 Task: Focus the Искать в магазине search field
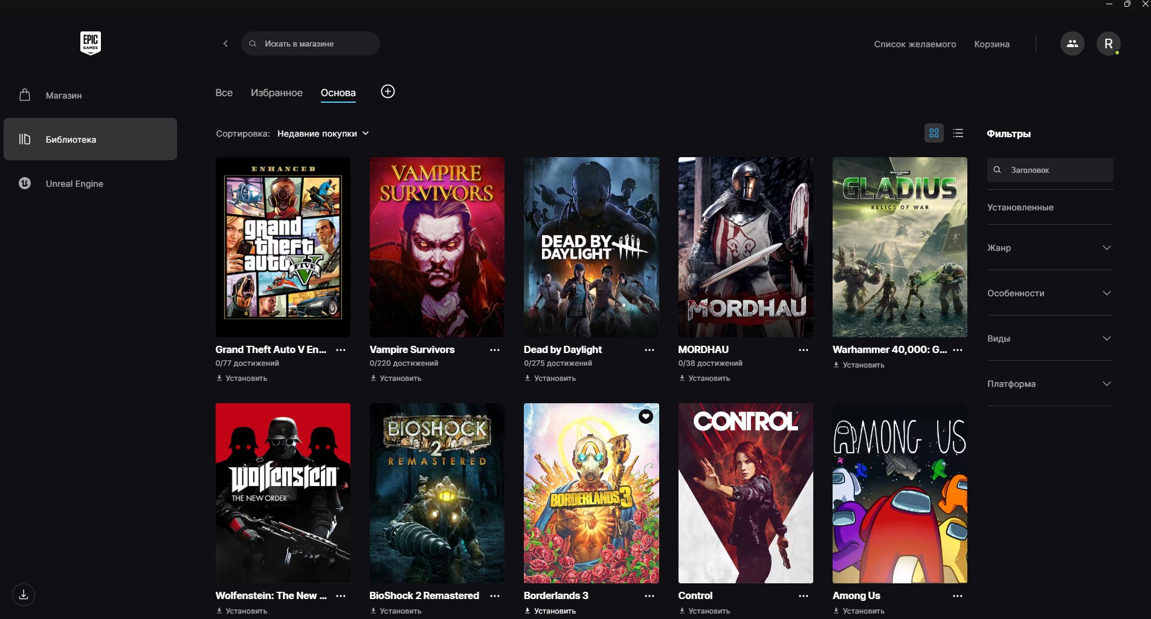[x=311, y=44]
